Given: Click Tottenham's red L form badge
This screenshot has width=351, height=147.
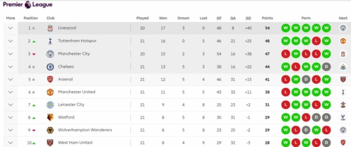Looking at the screenshot, I should (x=316, y=41).
